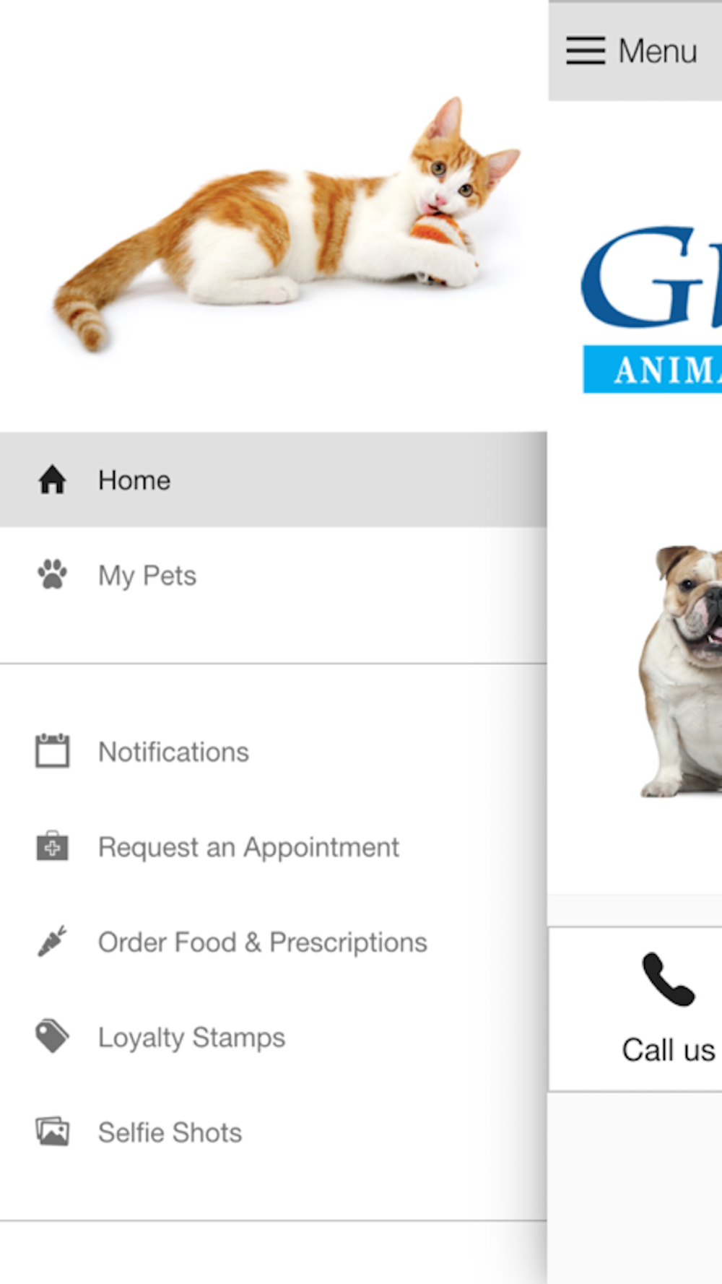View Selfie Shots section
The image size is (722, 1284).
coord(273,1132)
